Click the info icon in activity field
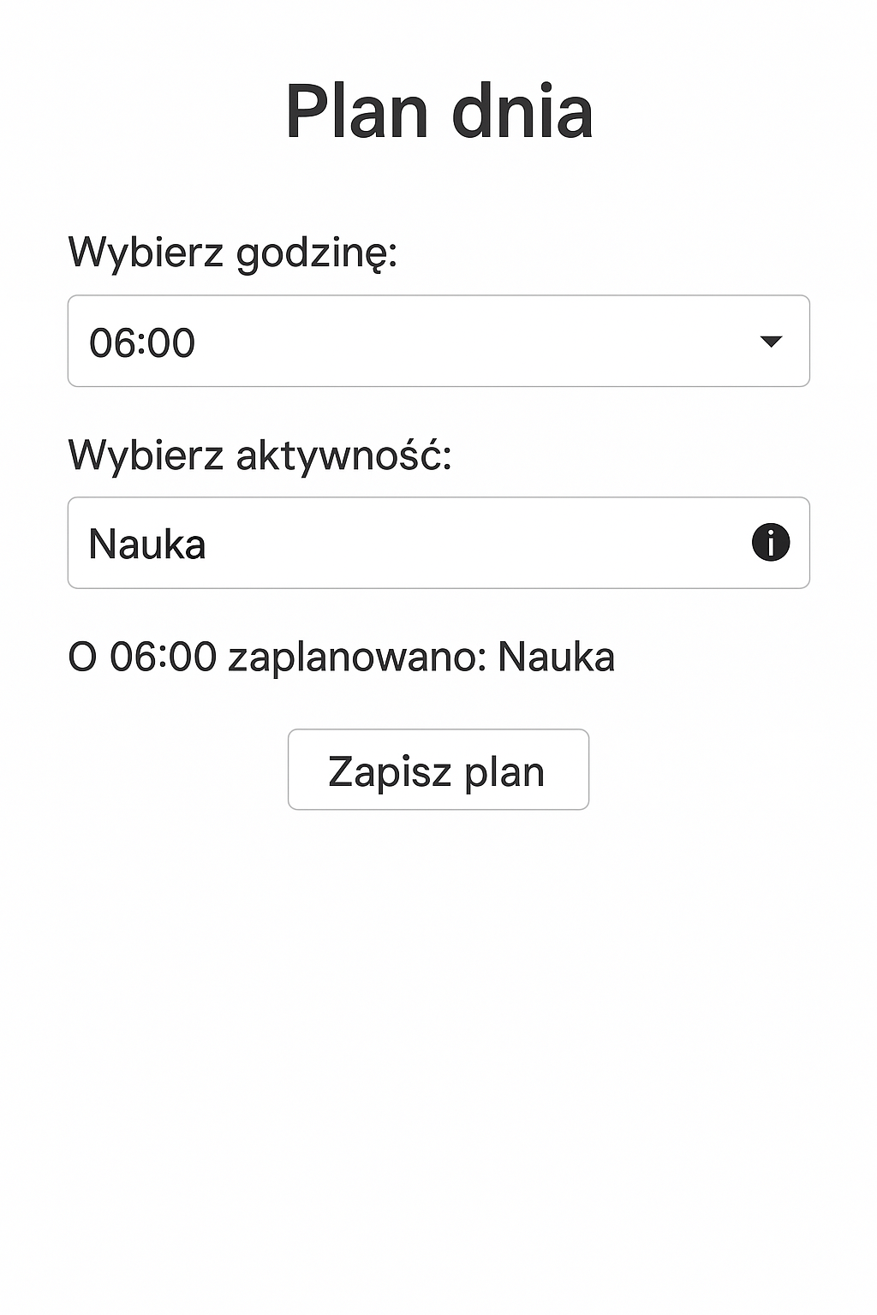877x1315 pixels. (770, 543)
